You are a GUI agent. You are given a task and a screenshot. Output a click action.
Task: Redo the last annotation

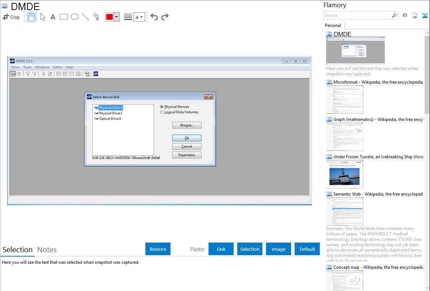[165, 17]
